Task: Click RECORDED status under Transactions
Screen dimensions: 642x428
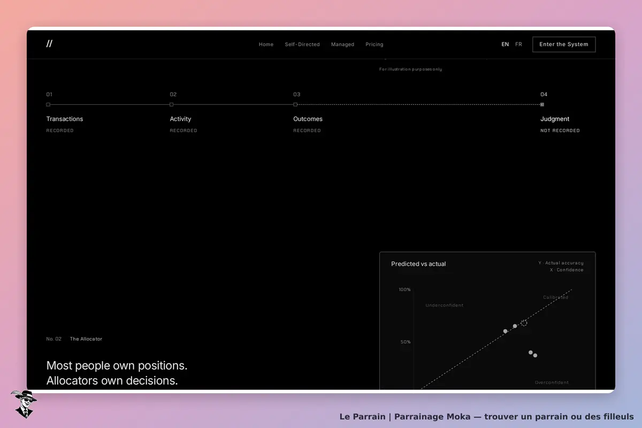Action: click(60, 131)
